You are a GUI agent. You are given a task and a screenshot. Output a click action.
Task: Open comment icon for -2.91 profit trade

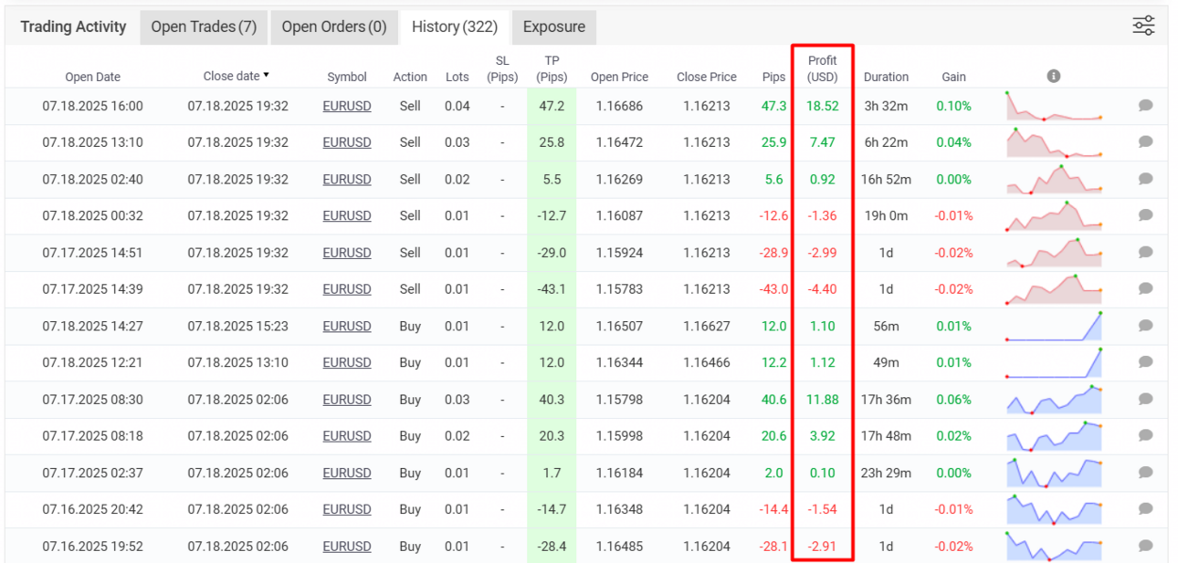(1145, 546)
